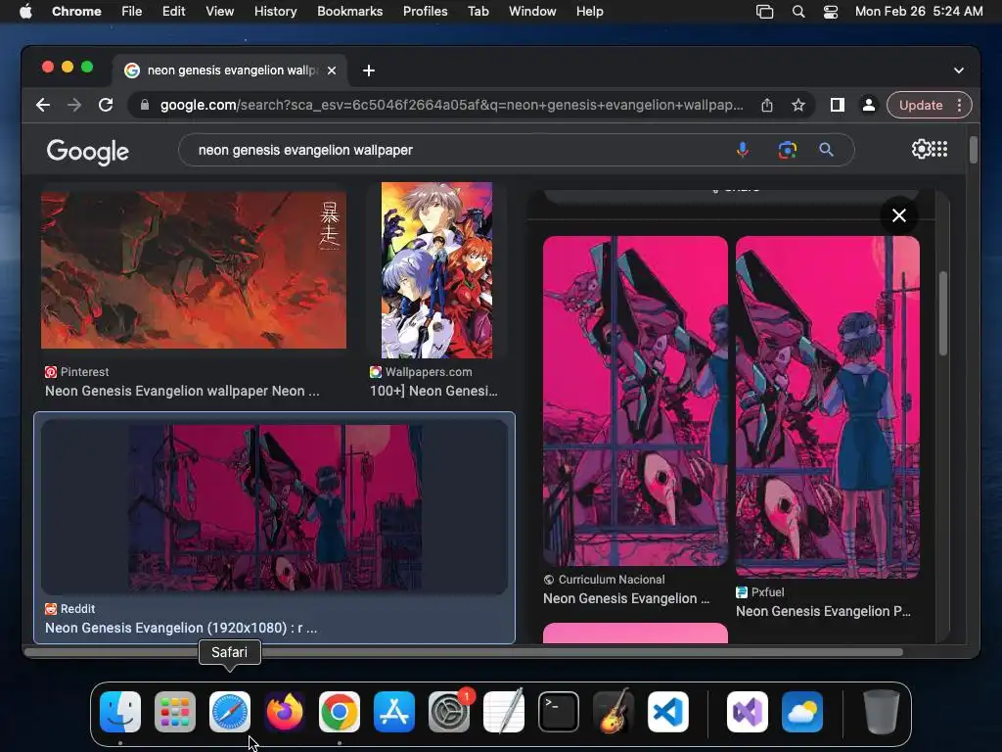This screenshot has height=752, width=1002.
Task: Go to the Google logo homepage
Action: [x=87, y=152]
